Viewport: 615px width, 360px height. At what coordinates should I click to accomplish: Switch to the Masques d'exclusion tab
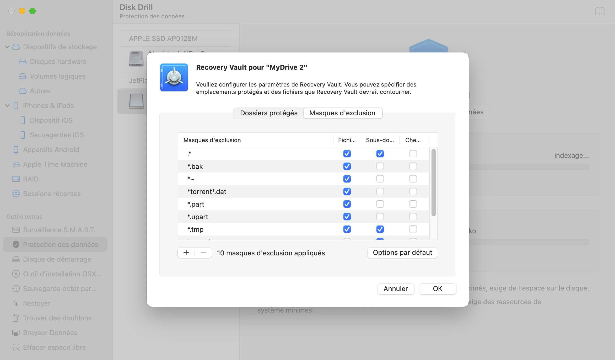[342, 113]
